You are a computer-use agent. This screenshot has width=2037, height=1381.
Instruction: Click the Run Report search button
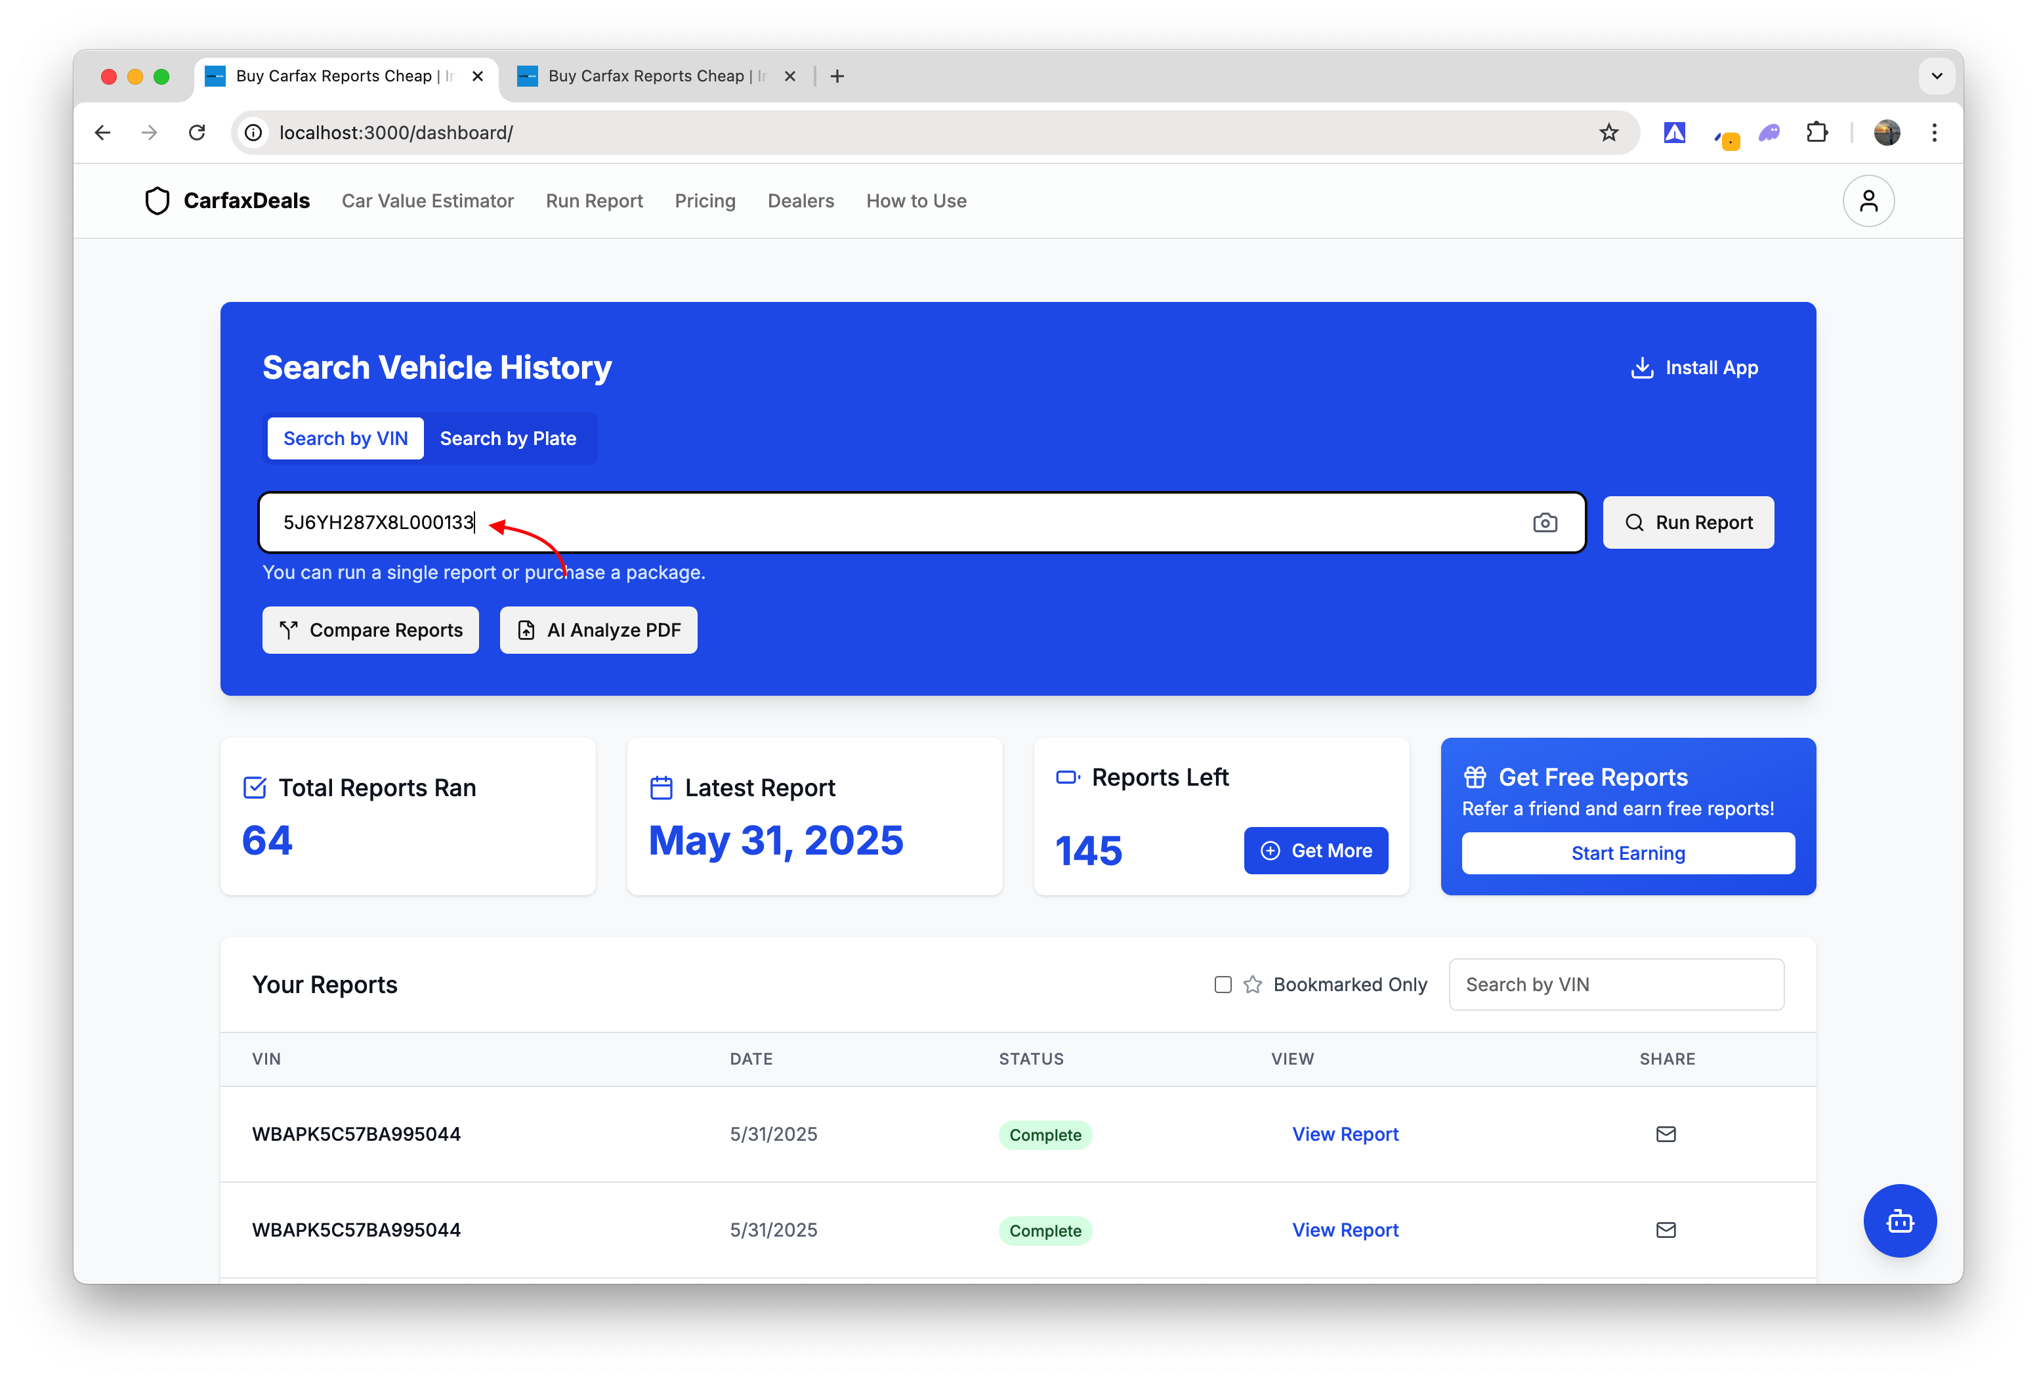pyautogui.click(x=1688, y=522)
